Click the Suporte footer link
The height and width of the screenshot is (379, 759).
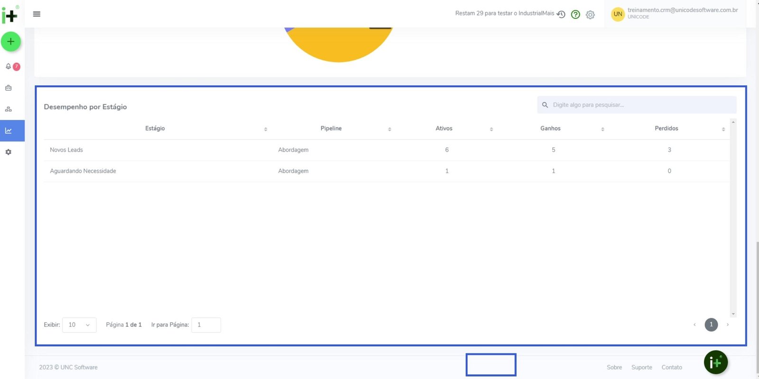click(x=641, y=368)
